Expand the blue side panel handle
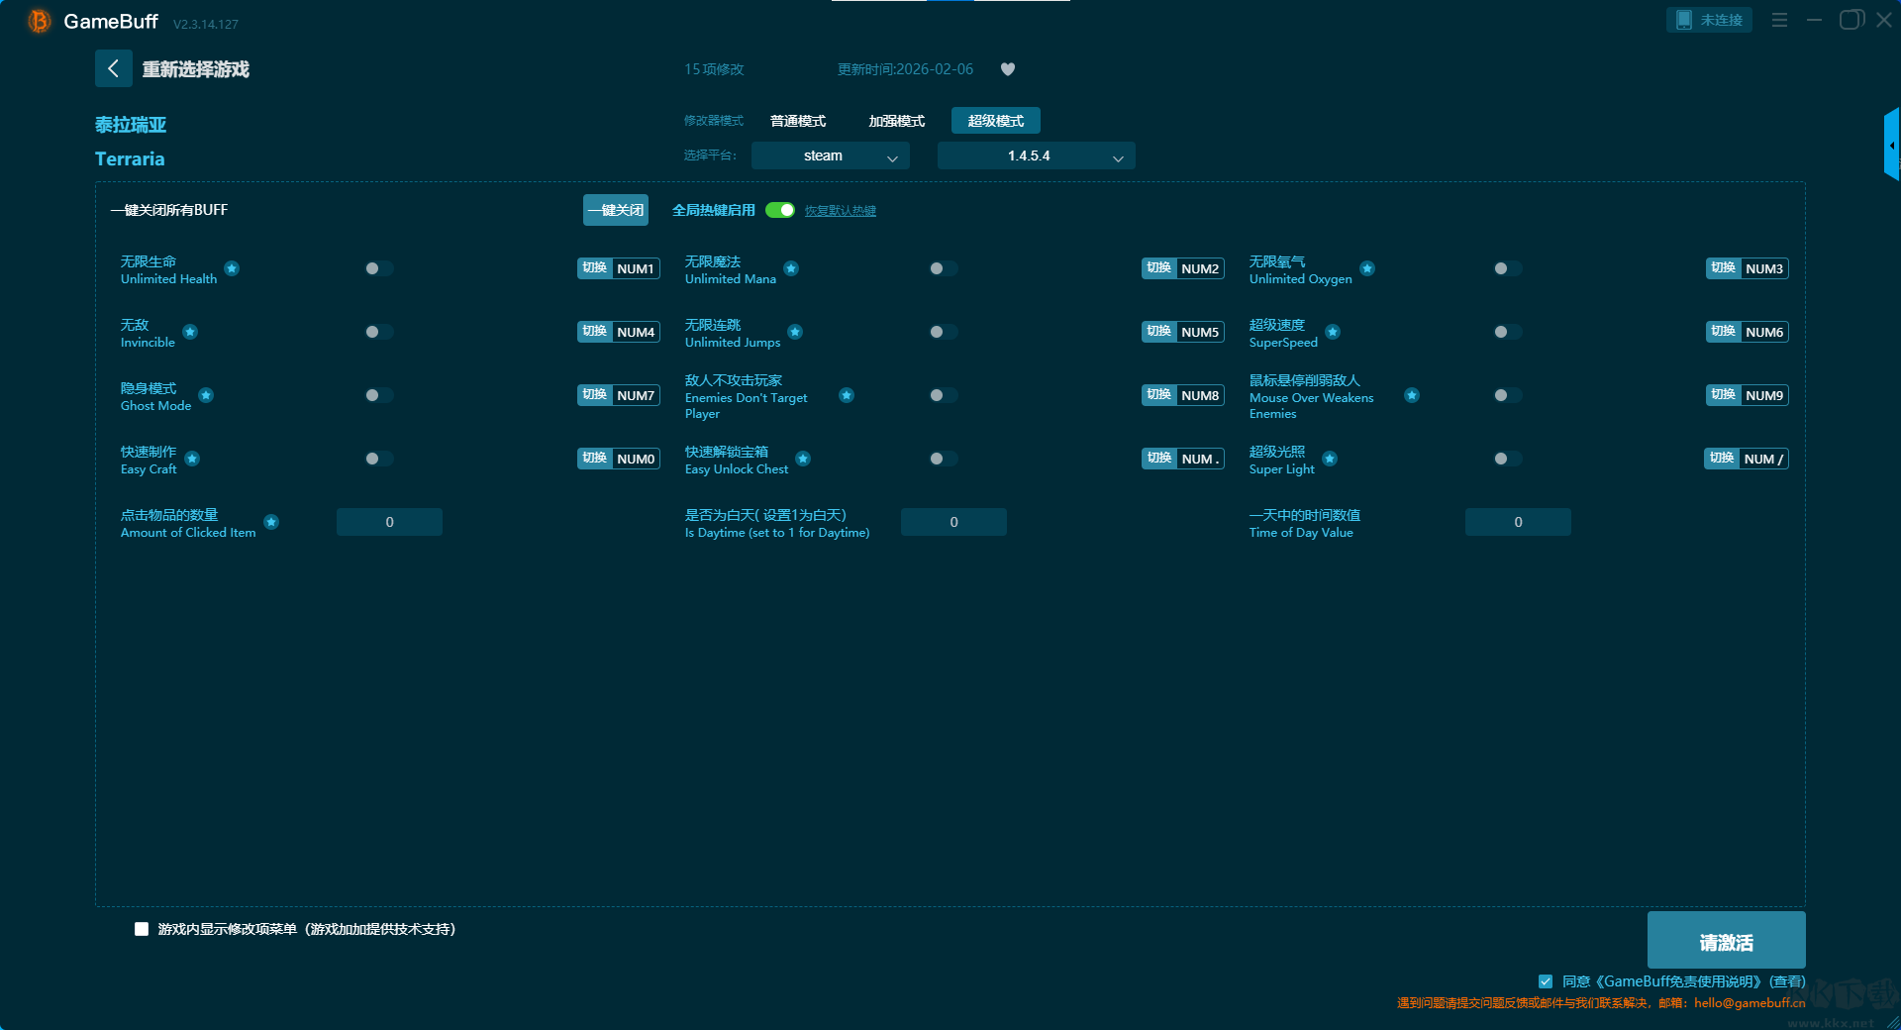The image size is (1901, 1030). coord(1891,145)
